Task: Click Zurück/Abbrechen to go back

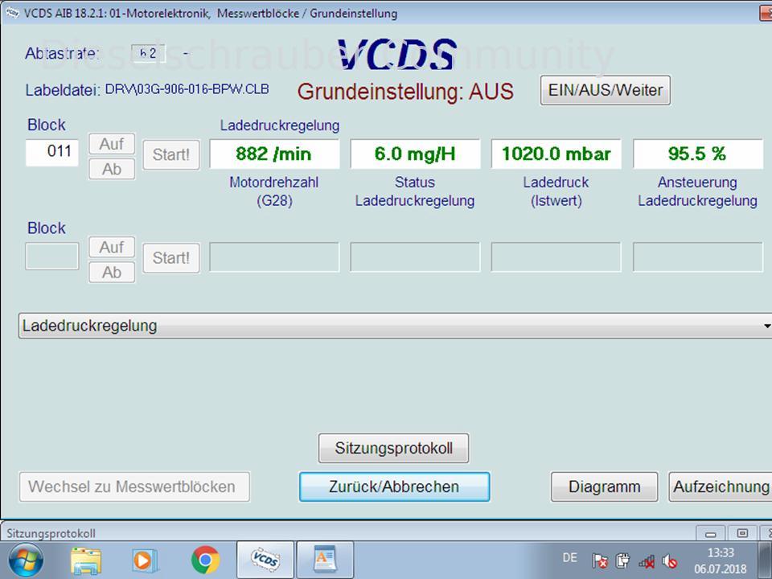Action: point(394,487)
